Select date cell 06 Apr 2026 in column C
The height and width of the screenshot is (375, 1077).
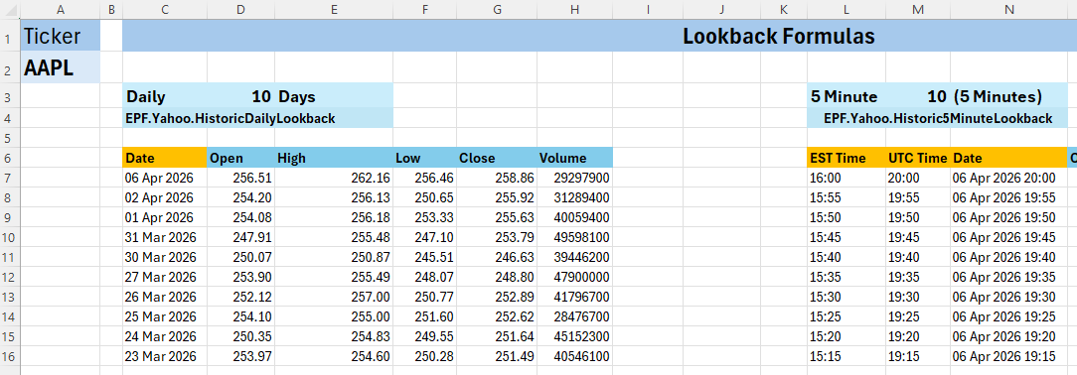tap(165, 179)
